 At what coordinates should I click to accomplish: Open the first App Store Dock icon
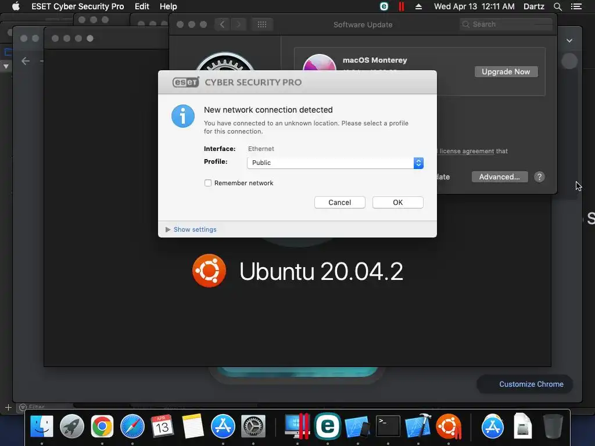223,426
